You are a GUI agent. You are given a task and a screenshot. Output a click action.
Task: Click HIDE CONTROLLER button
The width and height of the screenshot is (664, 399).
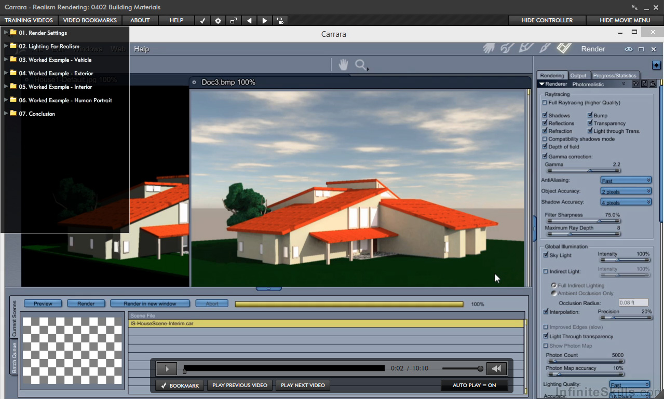pos(547,20)
